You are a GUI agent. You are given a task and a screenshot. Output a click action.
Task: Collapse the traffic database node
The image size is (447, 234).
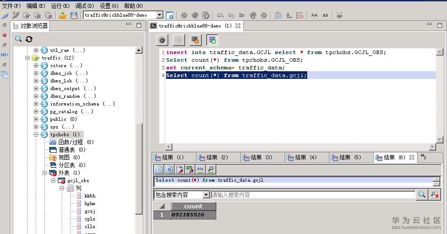(x=28, y=58)
